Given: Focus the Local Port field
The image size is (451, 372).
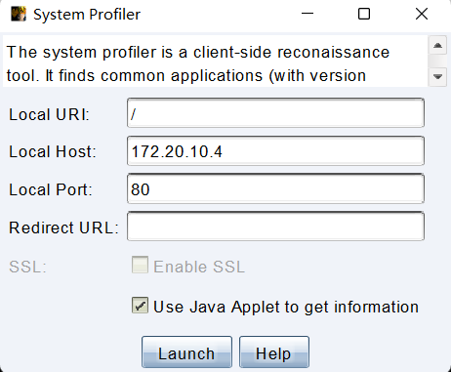Looking at the screenshot, I should click(x=275, y=188).
